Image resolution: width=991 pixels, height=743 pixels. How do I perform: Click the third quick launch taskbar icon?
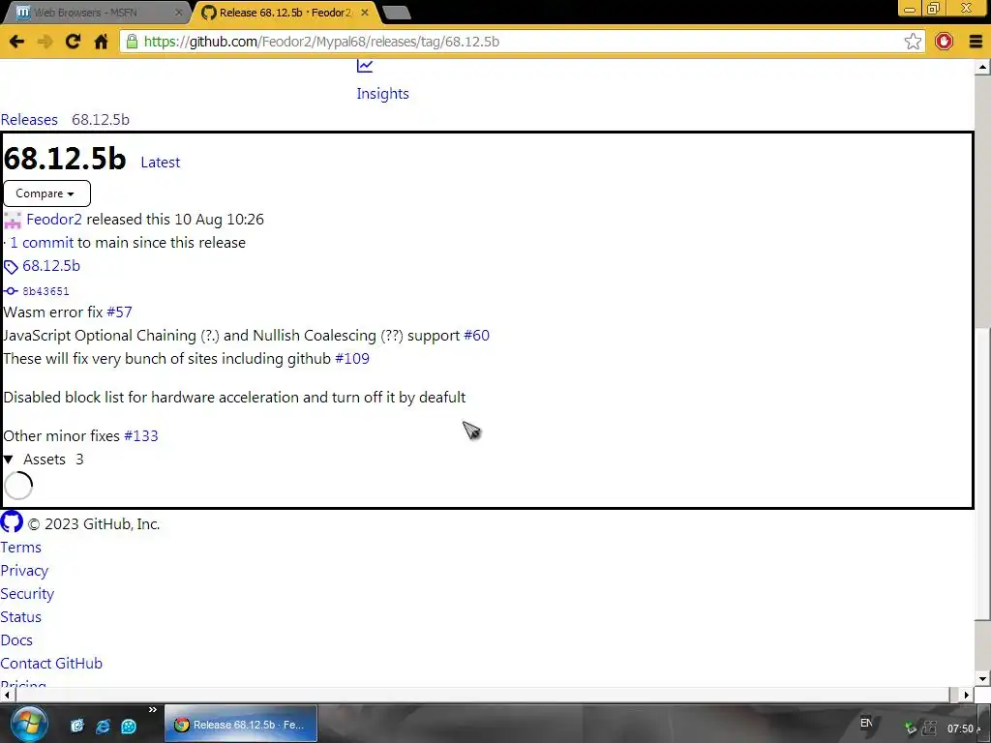click(x=129, y=726)
